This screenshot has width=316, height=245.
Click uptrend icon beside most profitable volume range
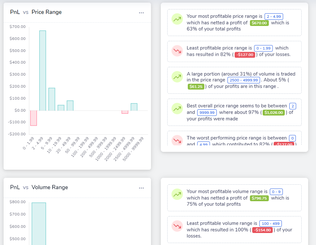[177, 194]
